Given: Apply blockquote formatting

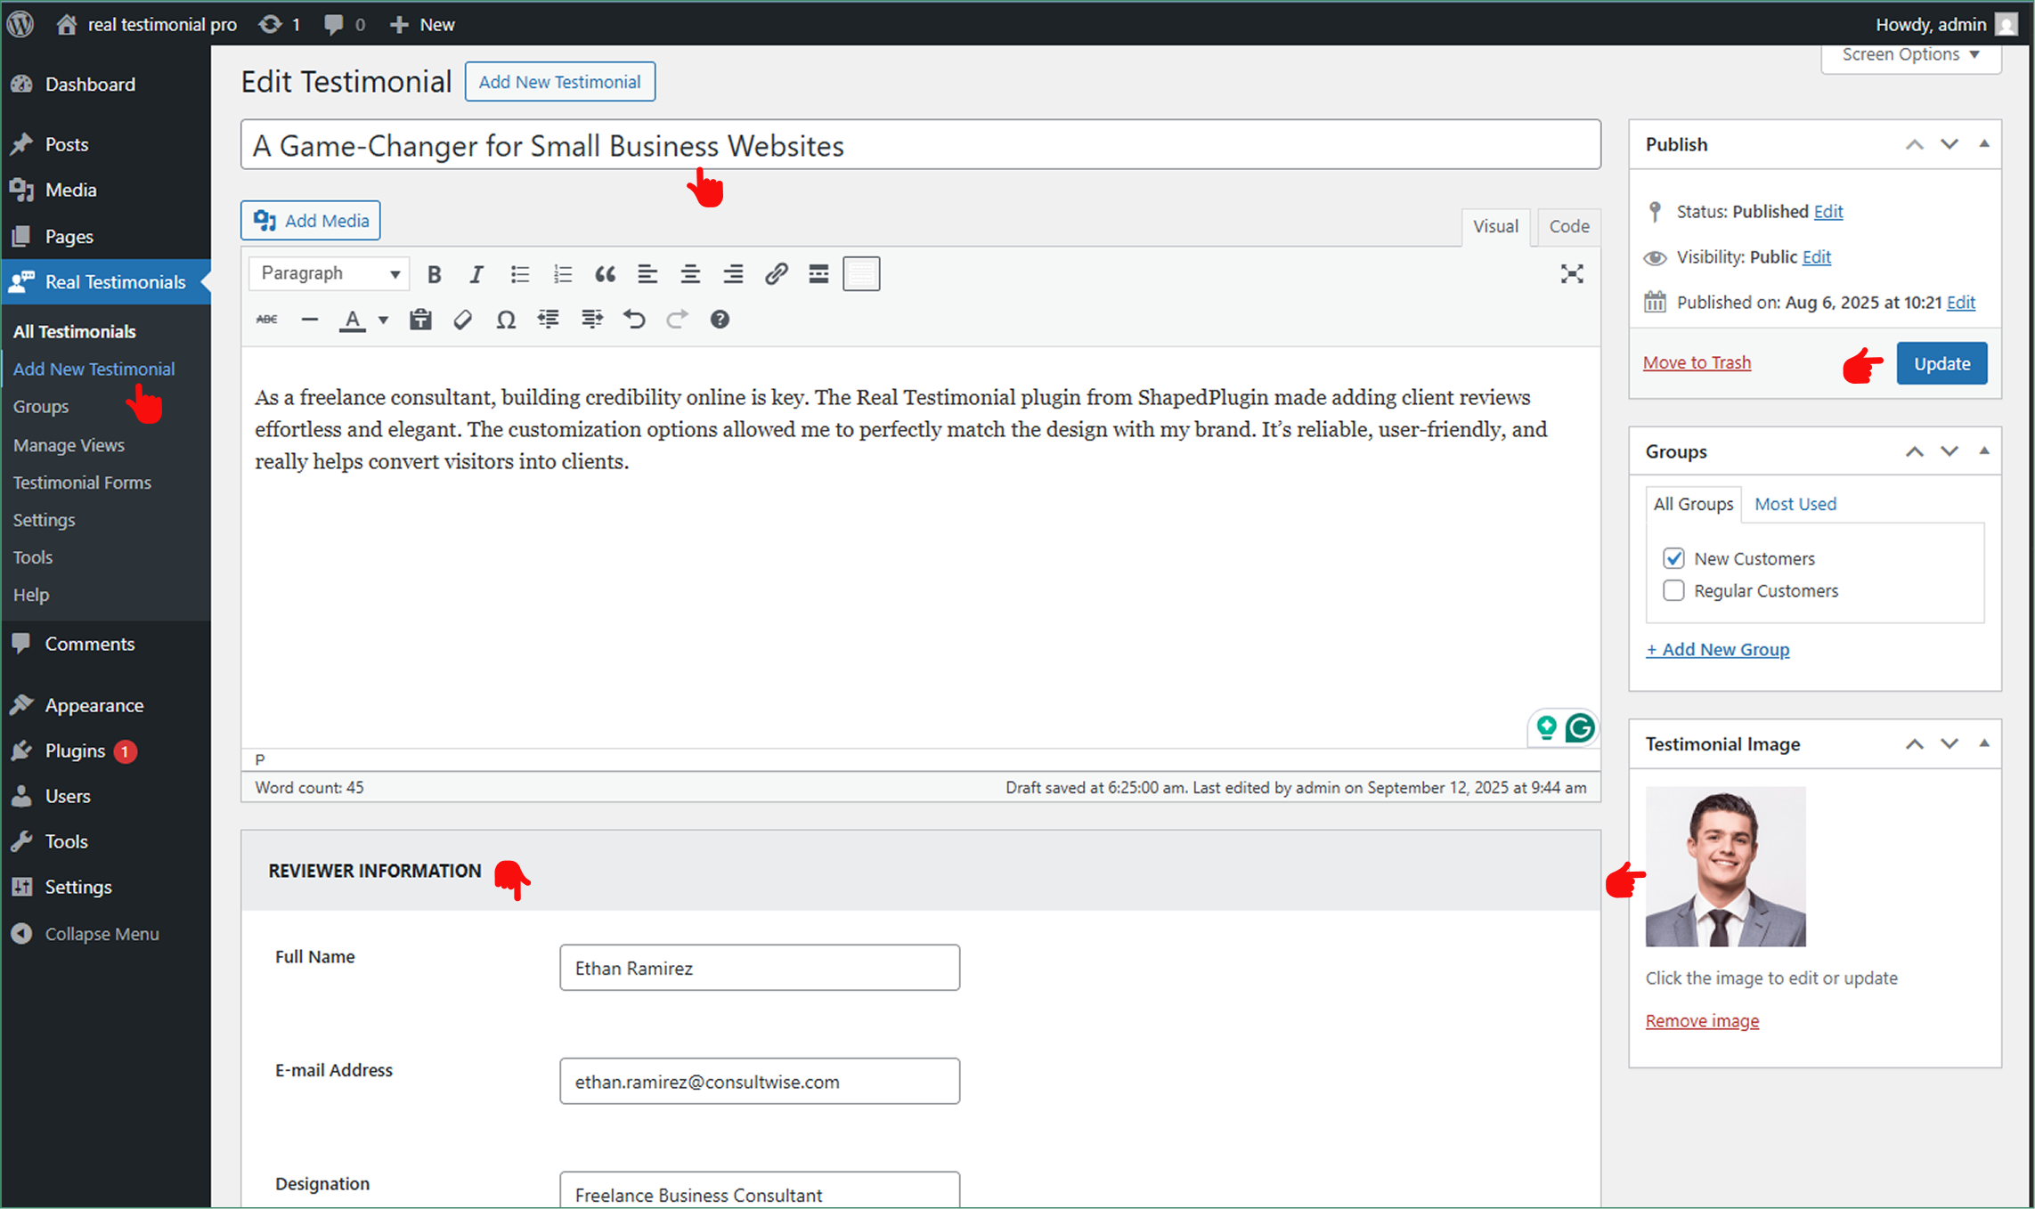Looking at the screenshot, I should click(x=605, y=274).
